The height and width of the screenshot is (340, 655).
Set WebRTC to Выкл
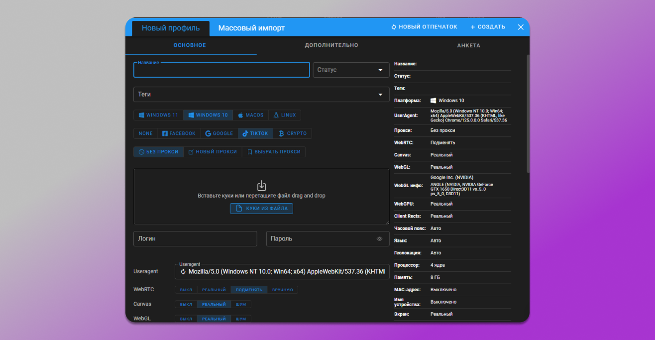[x=186, y=290]
